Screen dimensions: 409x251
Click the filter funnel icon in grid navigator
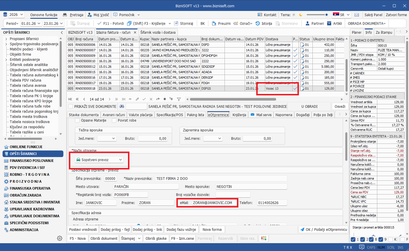pos(179,99)
